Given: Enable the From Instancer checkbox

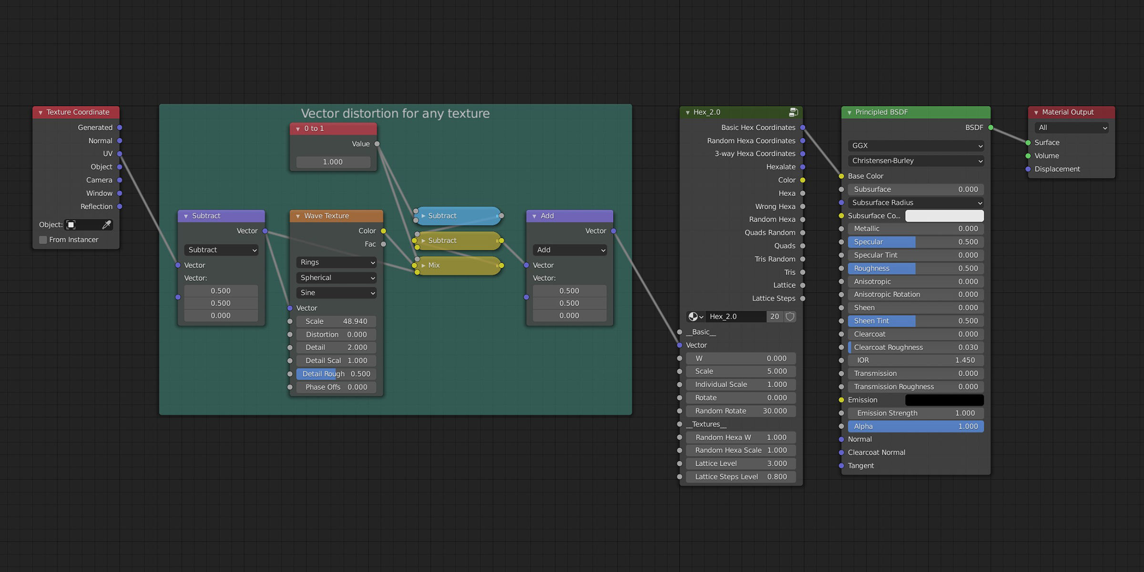Looking at the screenshot, I should [x=43, y=240].
